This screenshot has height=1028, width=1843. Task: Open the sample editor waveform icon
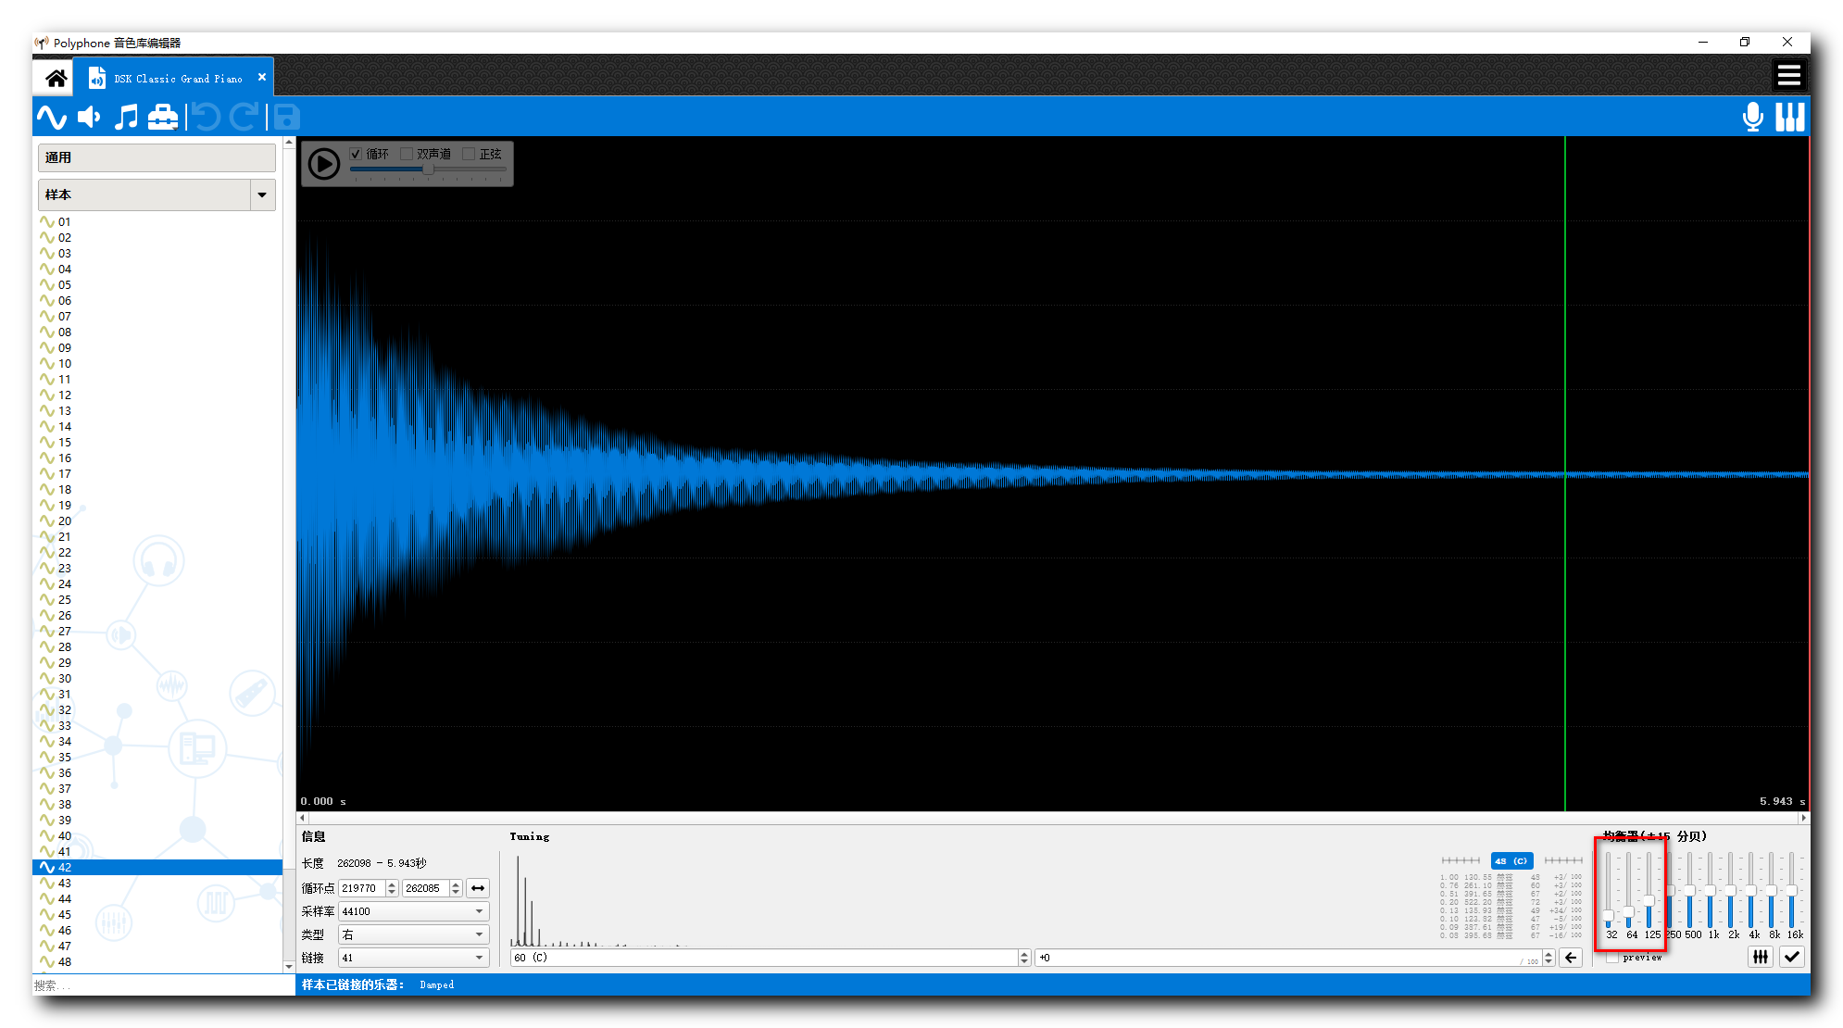click(52, 118)
